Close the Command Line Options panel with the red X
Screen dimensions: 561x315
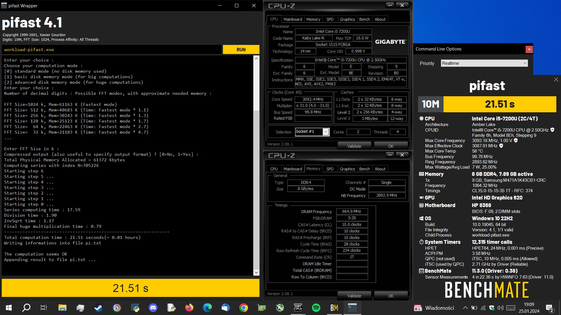click(x=529, y=49)
